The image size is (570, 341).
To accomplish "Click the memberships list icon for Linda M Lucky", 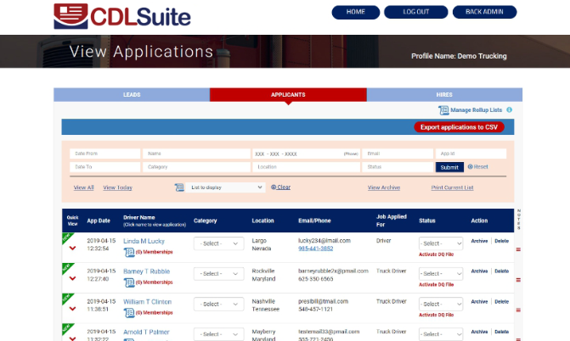I will coord(129,252).
